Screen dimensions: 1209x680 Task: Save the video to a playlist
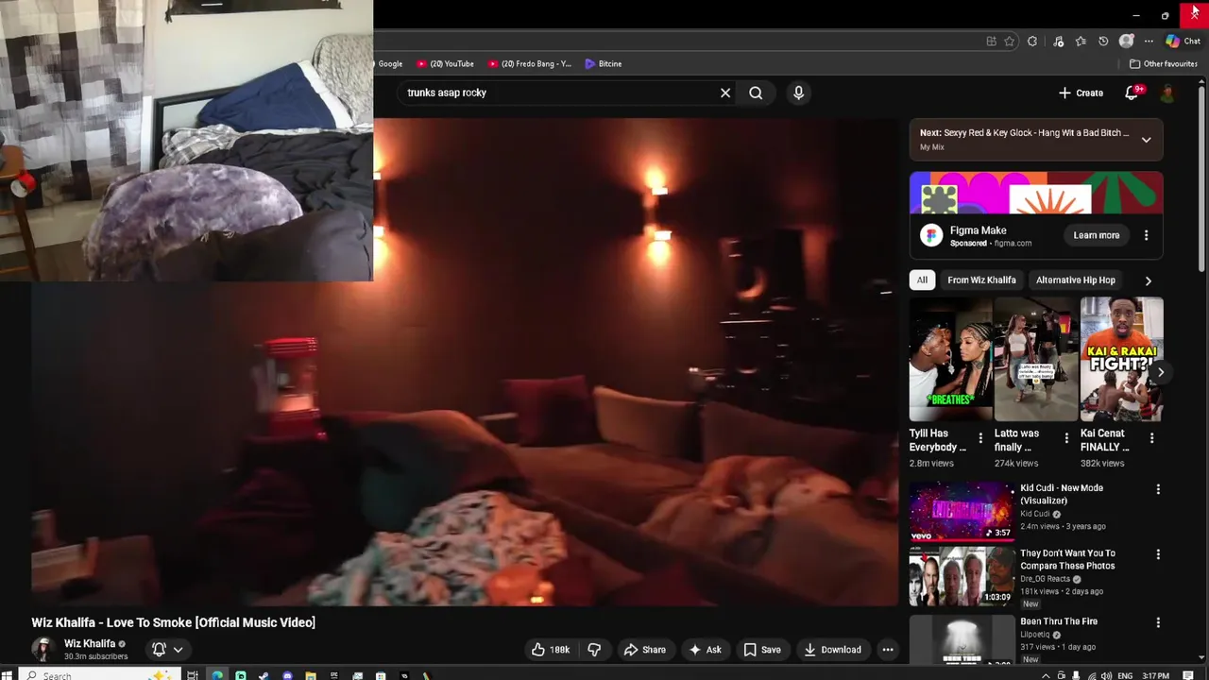pos(762,650)
